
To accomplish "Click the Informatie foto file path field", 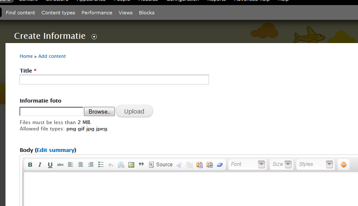I will [x=52, y=111].
